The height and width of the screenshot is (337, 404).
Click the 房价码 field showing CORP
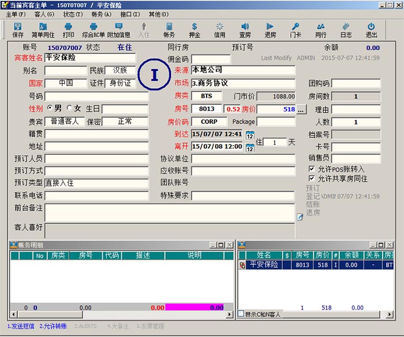click(209, 121)
